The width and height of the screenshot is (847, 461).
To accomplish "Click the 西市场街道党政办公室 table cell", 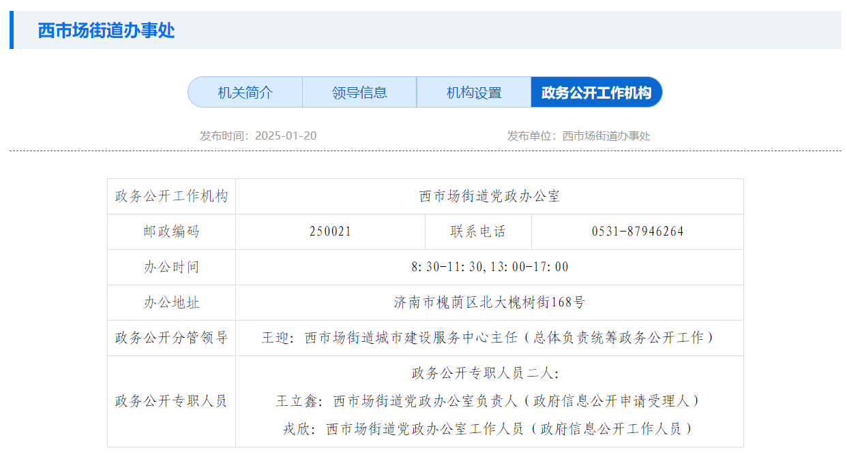I will click(x=489, y=197).
